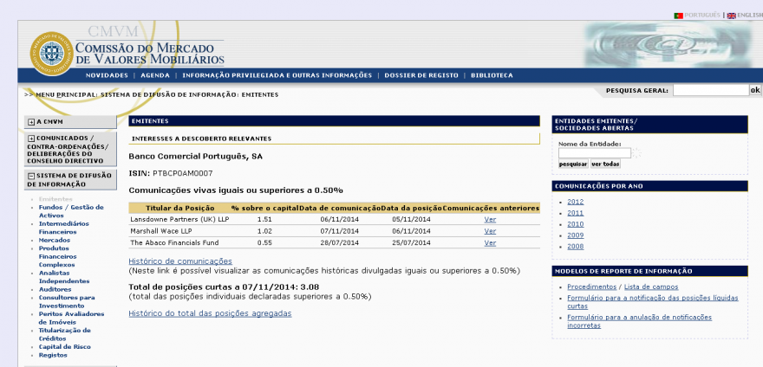The image size is (763, 367).
Task: Open communications for year 2010
Action: point(575,224)
